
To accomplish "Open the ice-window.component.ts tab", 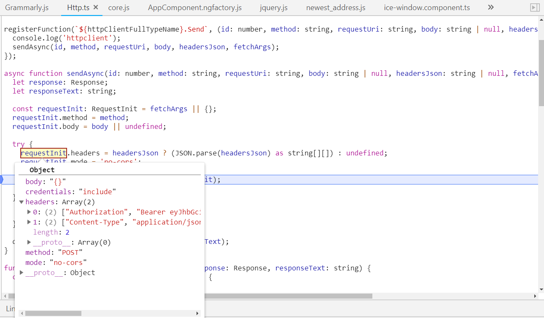I will click(426, 7).
